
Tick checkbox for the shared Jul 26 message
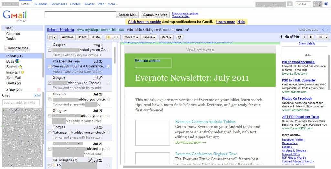click(x=49, y=149)
